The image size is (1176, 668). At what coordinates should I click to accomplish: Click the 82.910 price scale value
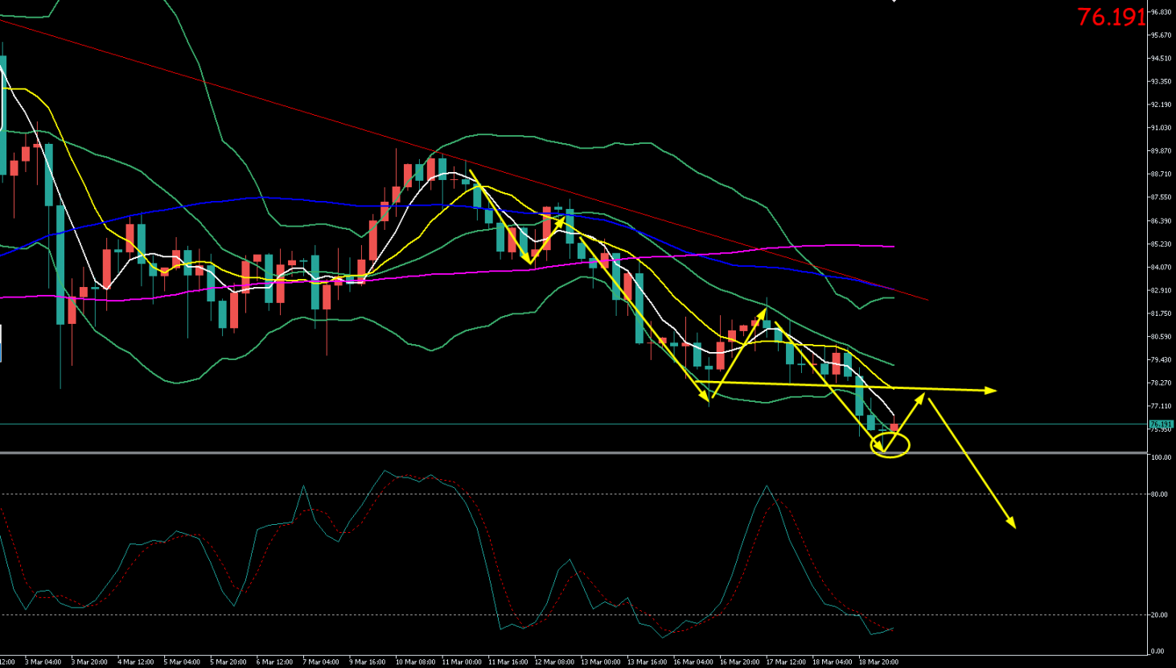coord(1161,290)
